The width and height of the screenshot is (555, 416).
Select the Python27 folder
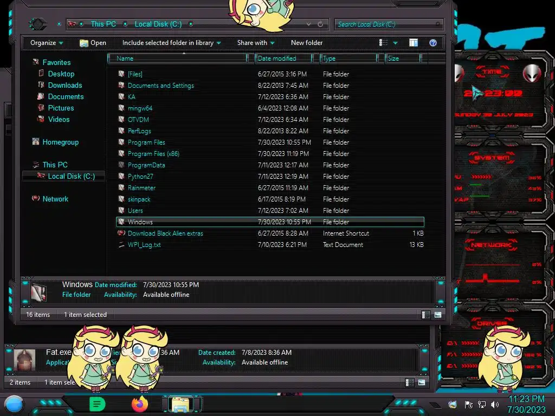click(140, 176)
